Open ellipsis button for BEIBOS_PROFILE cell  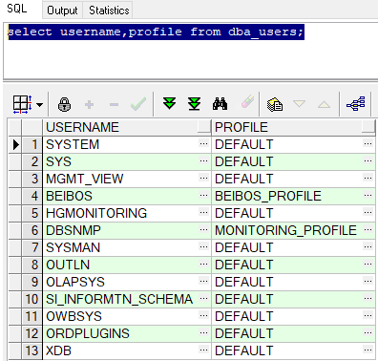pyautogui.click(x=367, y=195)
